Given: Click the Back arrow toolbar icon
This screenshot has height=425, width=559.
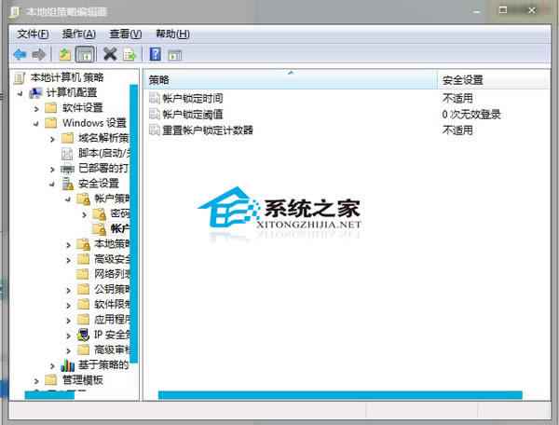Looking at the screenshot, I should click(x=20, y=55).
